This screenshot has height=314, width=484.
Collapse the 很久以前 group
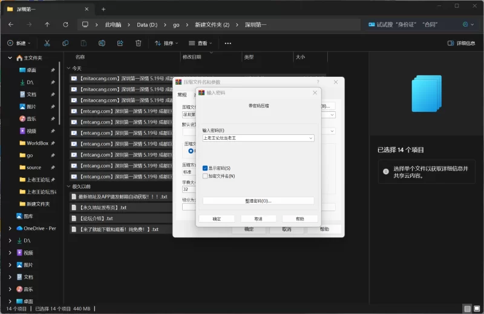[68, 186]
